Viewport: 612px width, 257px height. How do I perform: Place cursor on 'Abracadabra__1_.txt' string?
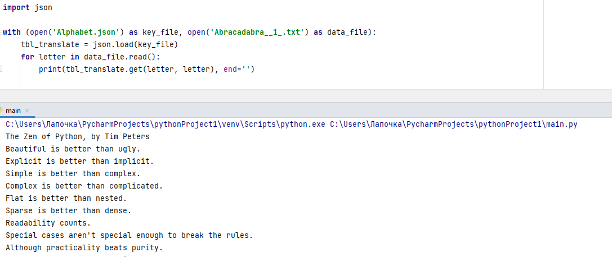coord(257,33)
